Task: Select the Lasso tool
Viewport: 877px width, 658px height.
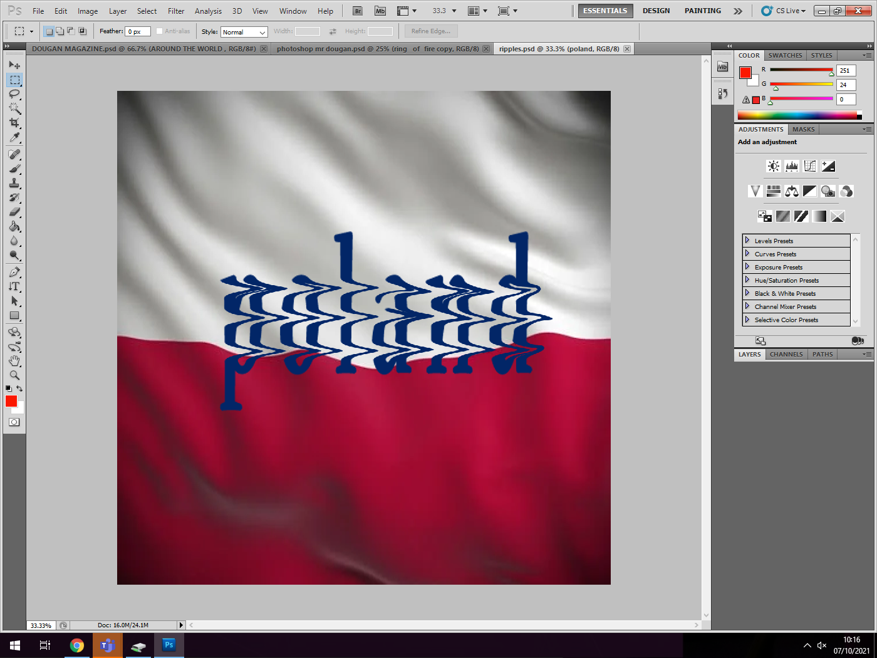Action: (x=14, y=94)
